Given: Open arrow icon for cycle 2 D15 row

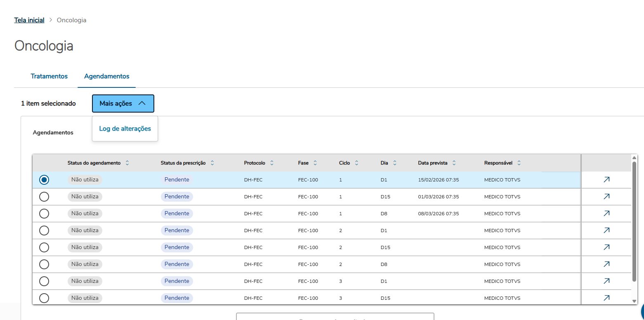Looking at the screenshot, I should pyautogui.click(x=606, y=247).
